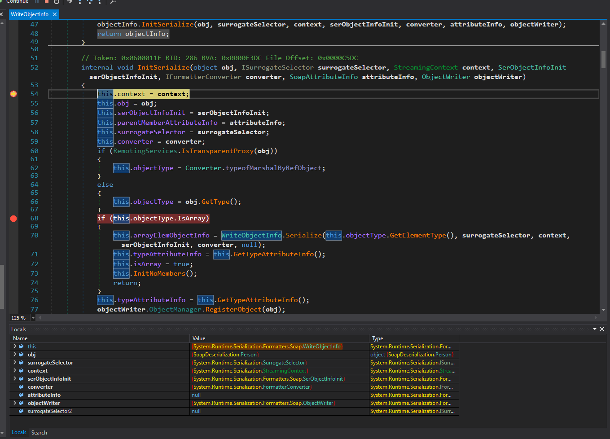Click IsTransparentProxy call on line 60

click(217, 151)
